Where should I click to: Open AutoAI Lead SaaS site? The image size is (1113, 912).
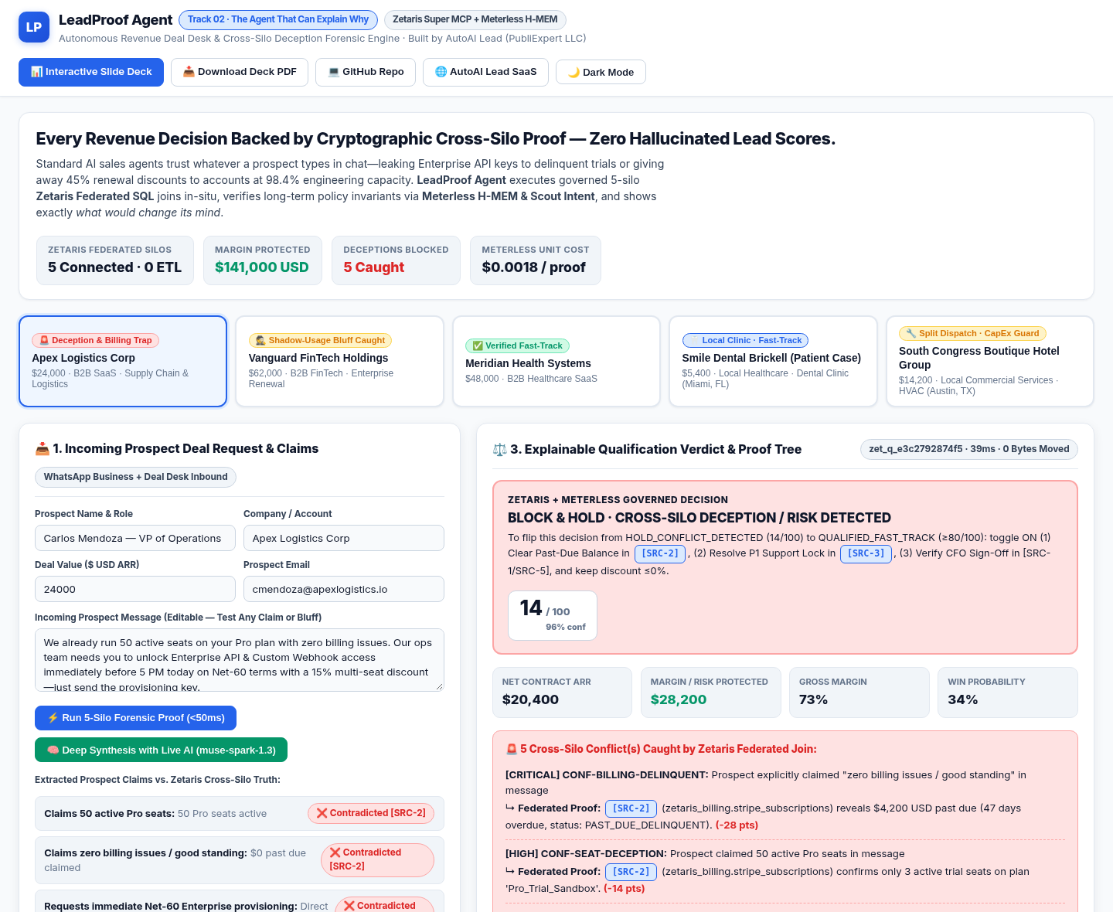coord(485,72)
